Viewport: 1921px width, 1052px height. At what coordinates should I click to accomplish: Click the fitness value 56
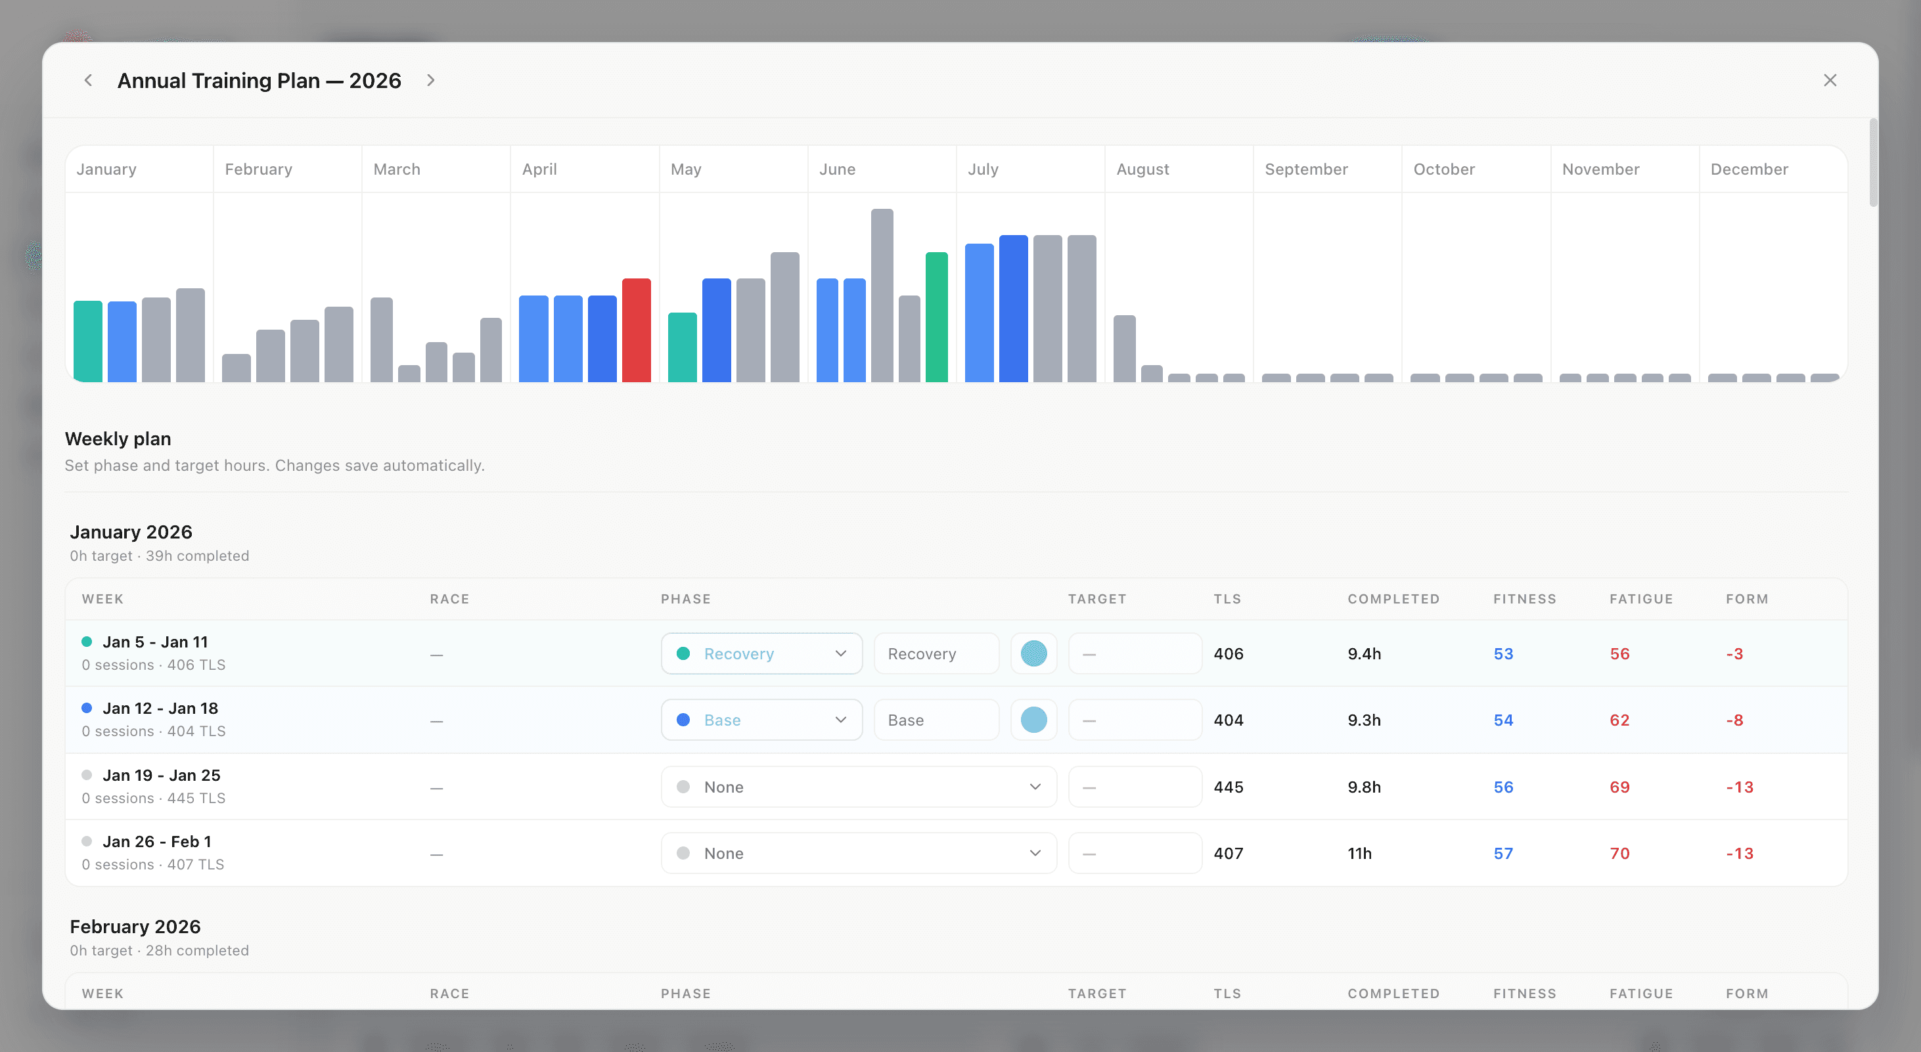(x=1503, y=787)
